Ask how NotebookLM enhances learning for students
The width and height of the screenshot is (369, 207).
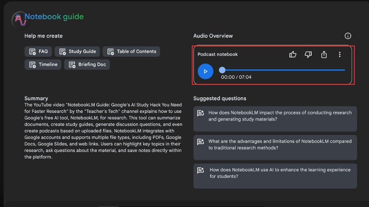[275, 176]
